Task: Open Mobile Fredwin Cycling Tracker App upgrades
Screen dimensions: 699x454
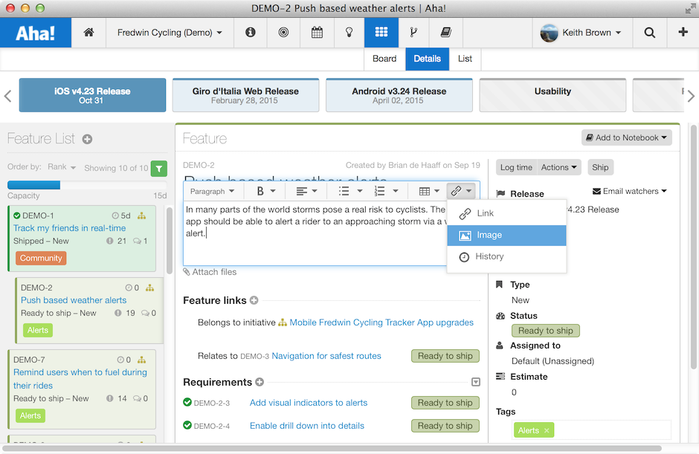Action: 381,322
